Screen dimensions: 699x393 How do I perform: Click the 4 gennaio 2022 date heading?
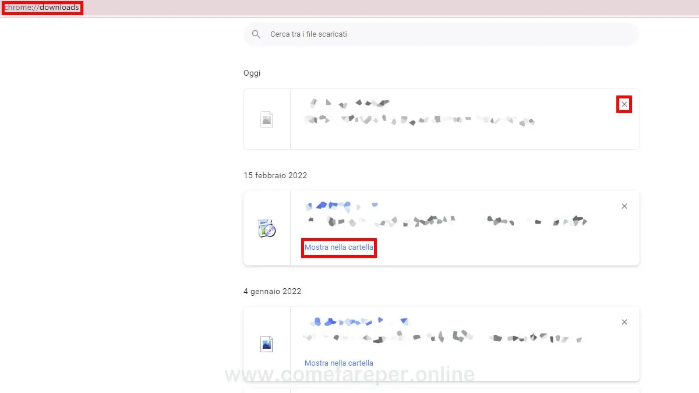coord(273,291)
